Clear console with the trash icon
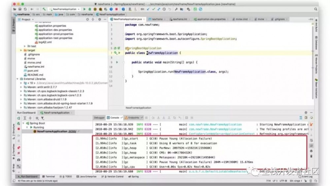 coord(311,156)
